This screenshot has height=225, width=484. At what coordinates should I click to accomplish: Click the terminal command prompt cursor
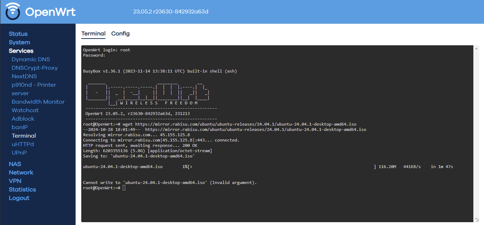pyautogui.click(x=124, y=188)
